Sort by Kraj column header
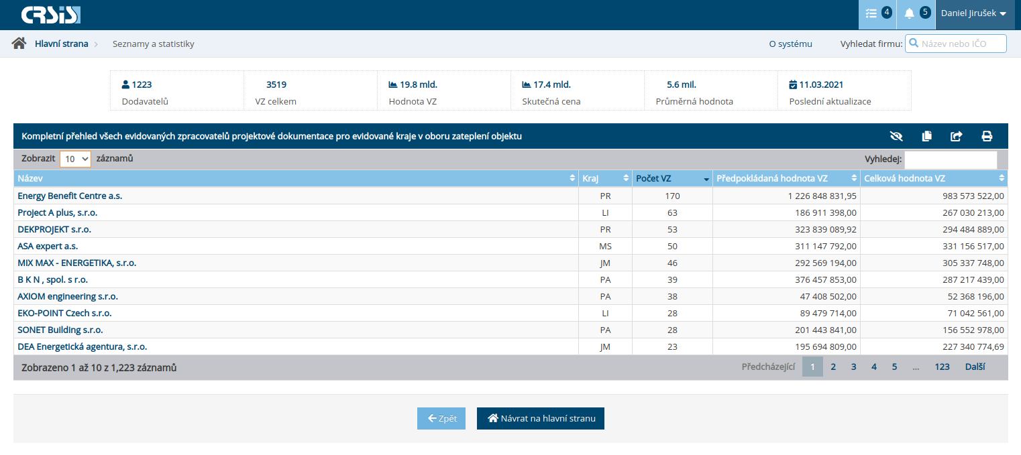 (x=604, y=178)
